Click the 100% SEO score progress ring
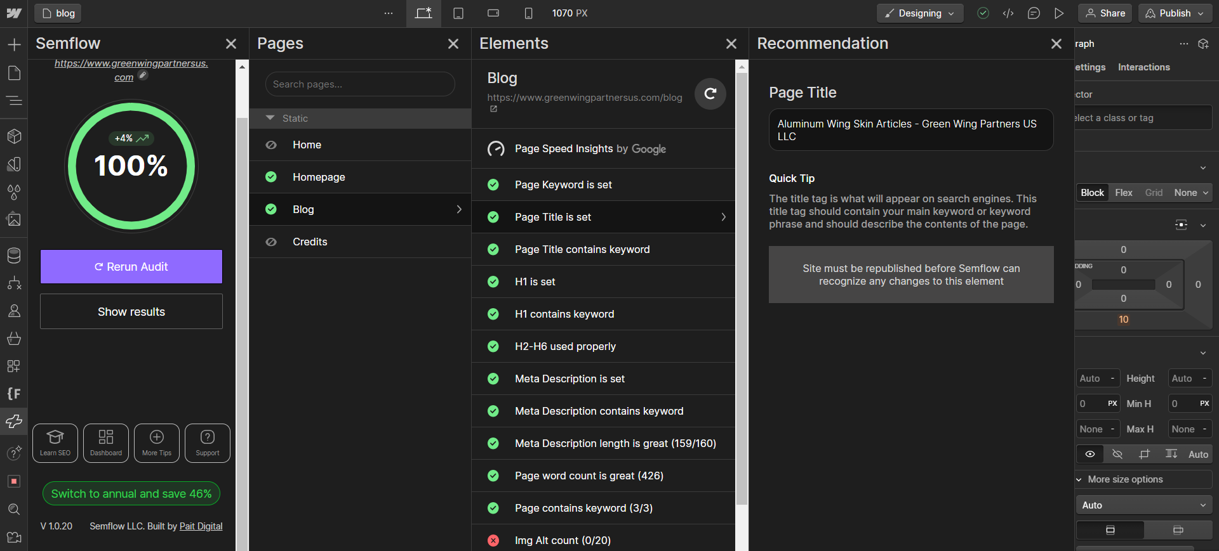Screen dimensions: 1219x551 point(131,165)
